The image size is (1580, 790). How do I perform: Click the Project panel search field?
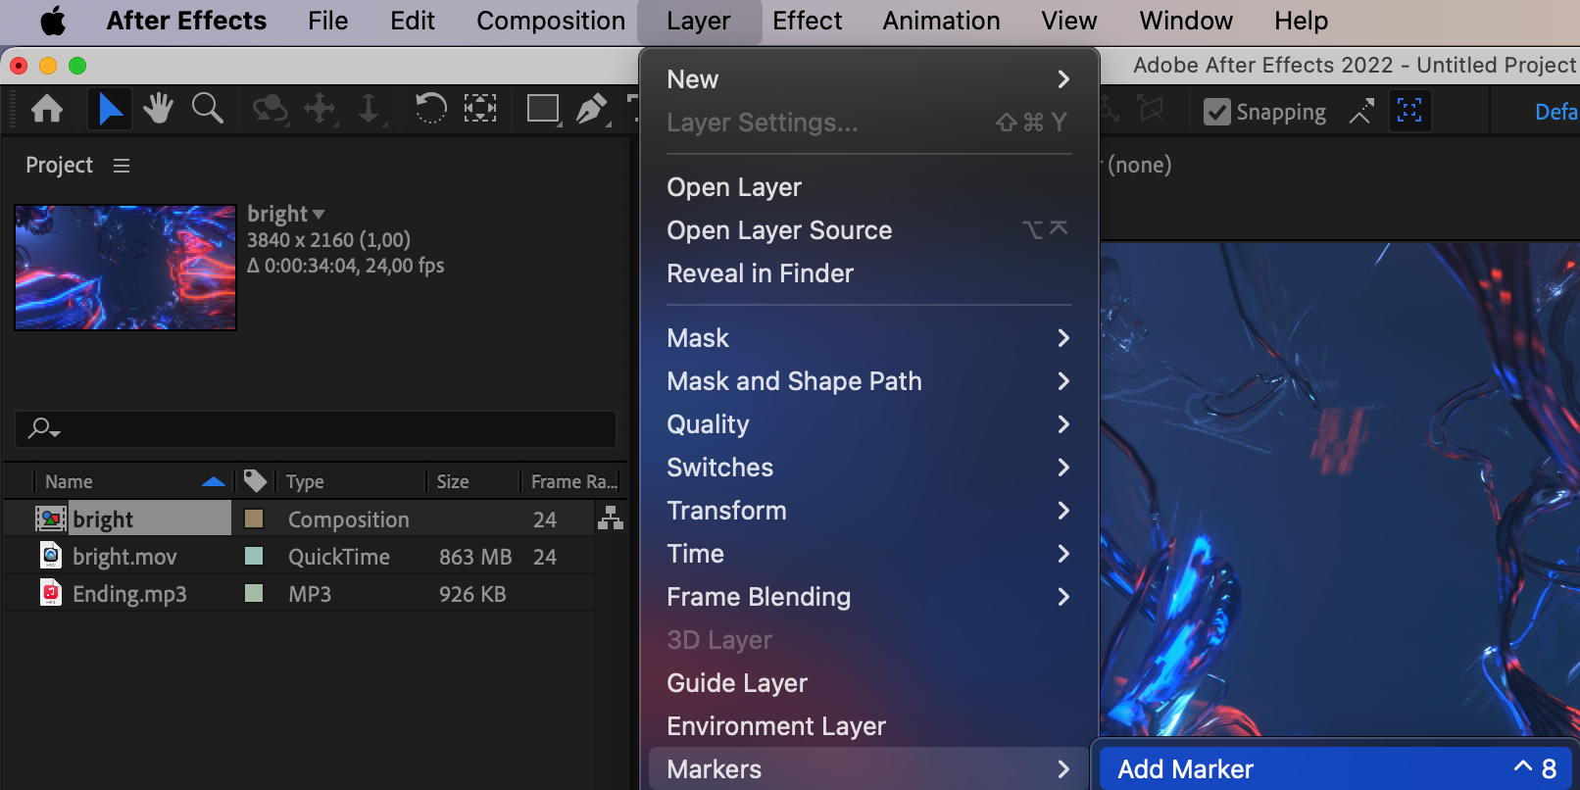pos(316,428)
